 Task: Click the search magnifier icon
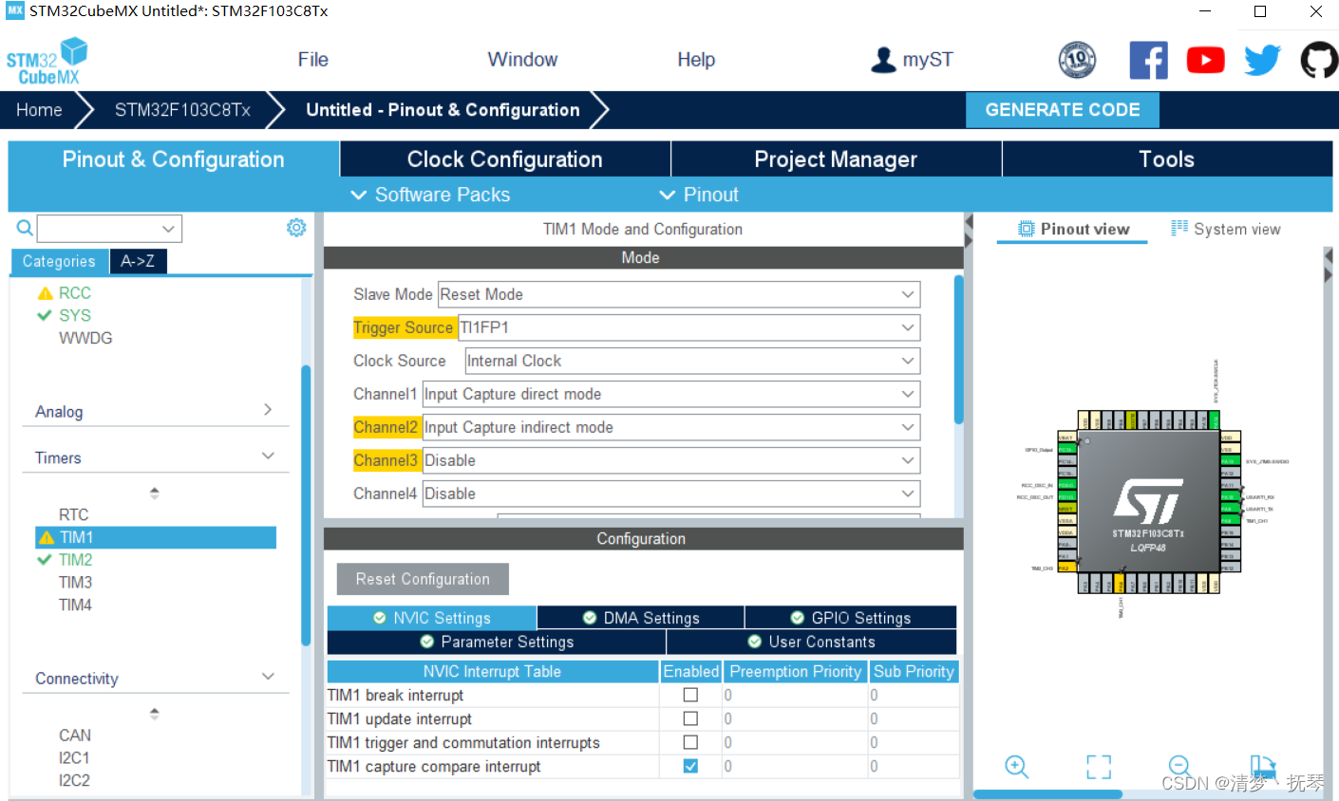pyautogui.click(x=25, y=228)
